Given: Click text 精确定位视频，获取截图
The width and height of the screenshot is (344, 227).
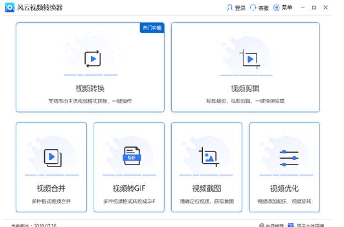Looking at the screenshot, I should (x=206, y=202).
